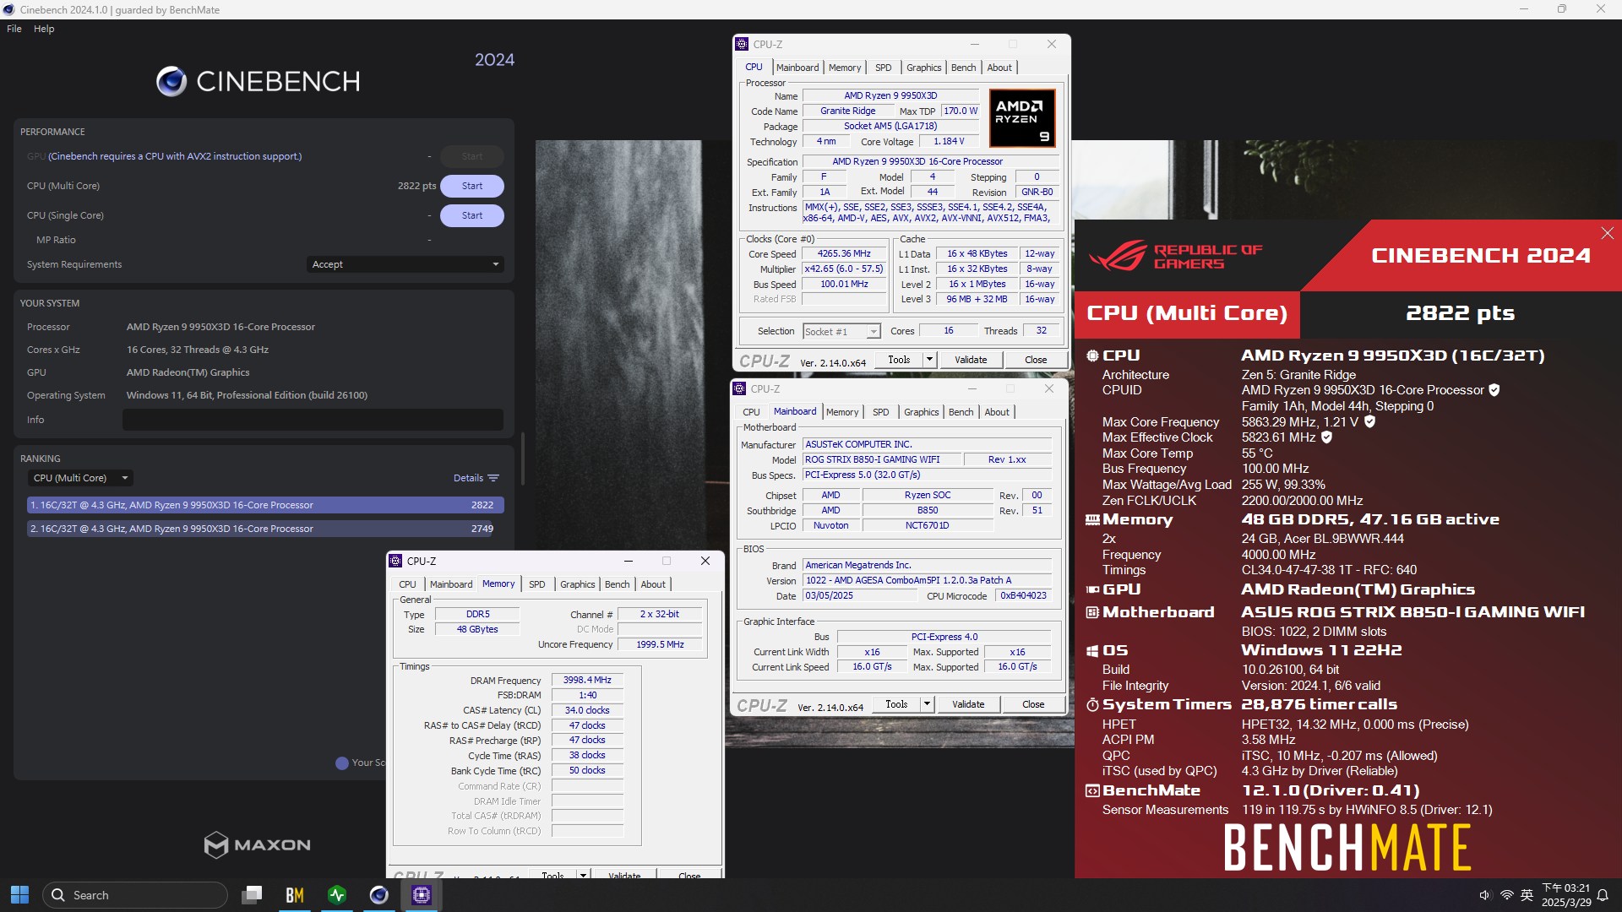Click the Cinebench panel vertical scrollbar

[x=522, y=459]
